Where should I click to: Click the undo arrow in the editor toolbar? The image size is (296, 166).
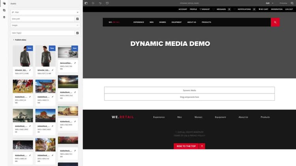pyautogui.click(x=100, y=3)
